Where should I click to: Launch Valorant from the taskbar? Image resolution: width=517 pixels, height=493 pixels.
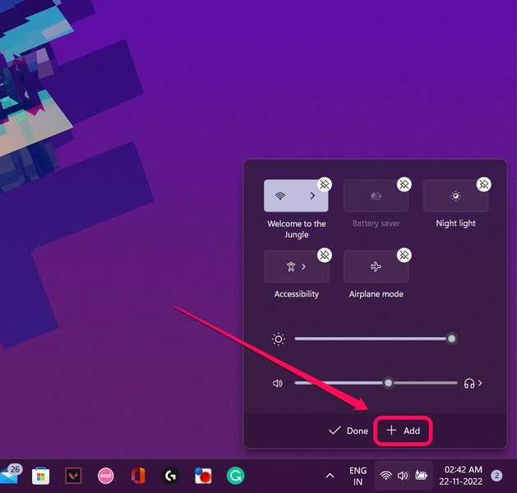pos(73,476)
